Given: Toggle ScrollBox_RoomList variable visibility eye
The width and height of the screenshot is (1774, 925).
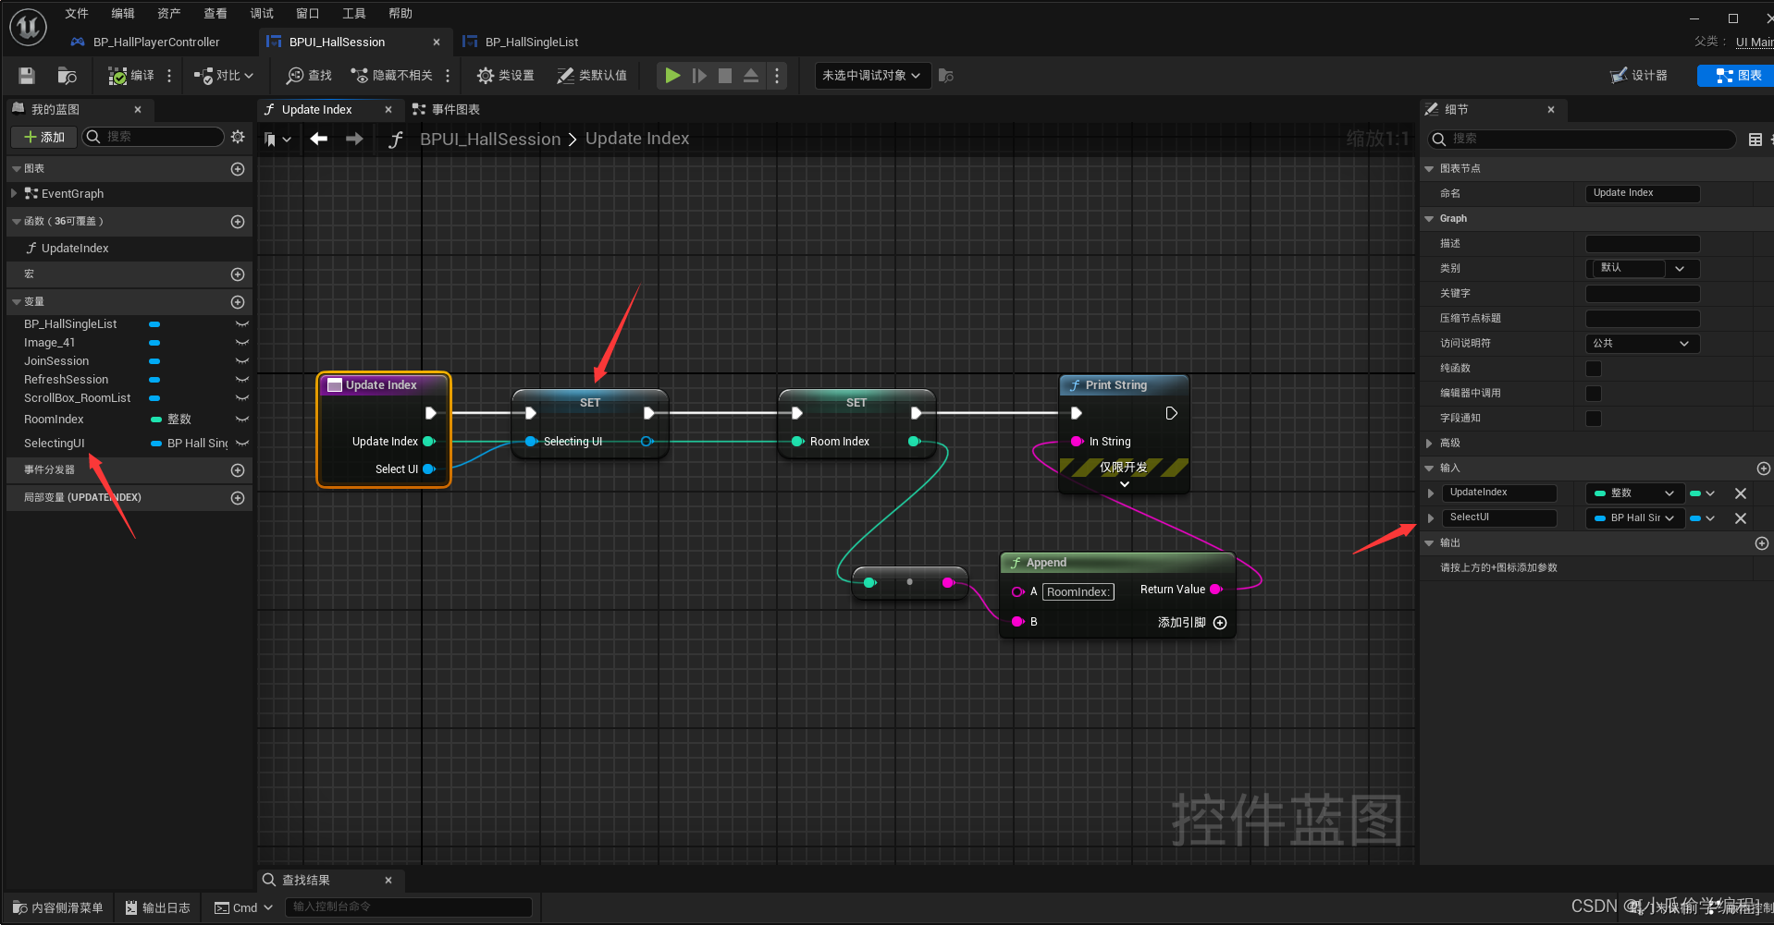Looking at the screenshot, I should 242,398.
